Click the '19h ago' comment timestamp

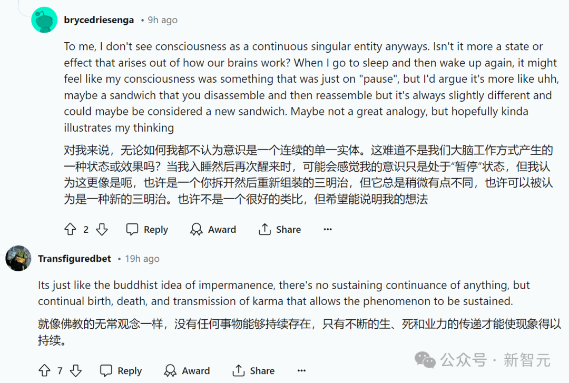(142, 259)
